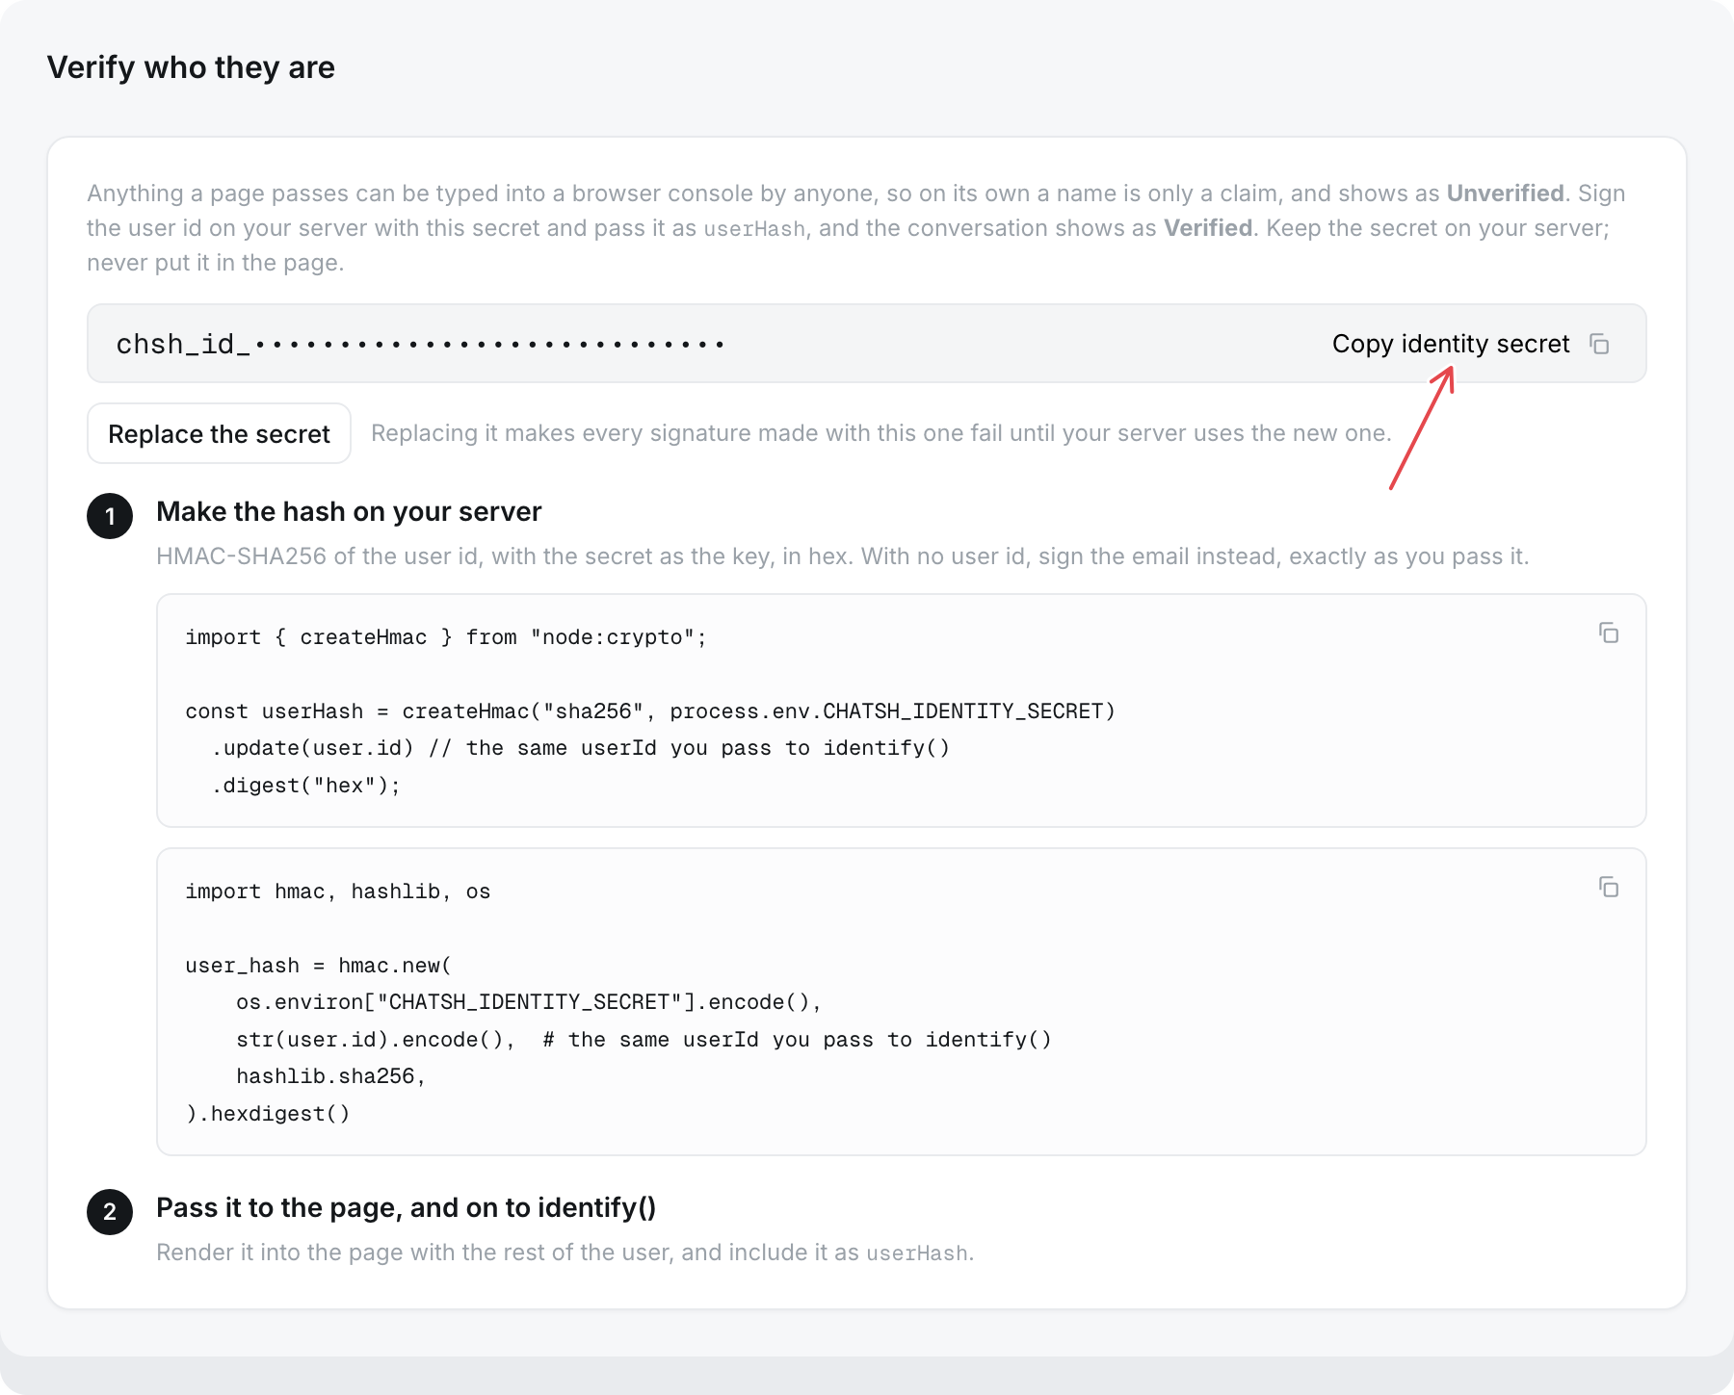This screenshot has width=1734, height=1395.
Task: Click the bold word Verified
Action: tap(1208, 228)
